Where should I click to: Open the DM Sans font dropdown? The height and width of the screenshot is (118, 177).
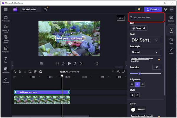coord(145,40)
